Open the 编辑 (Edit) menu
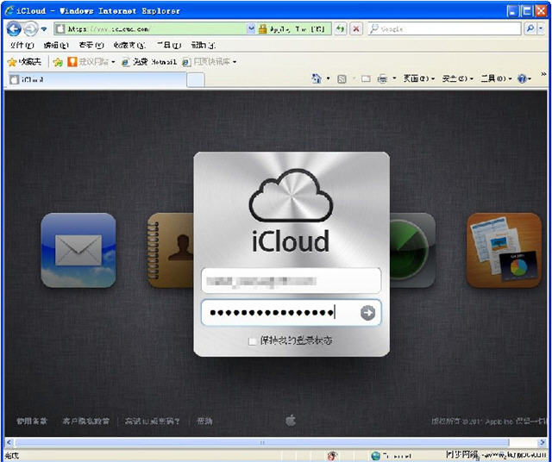 coord(56,46)
